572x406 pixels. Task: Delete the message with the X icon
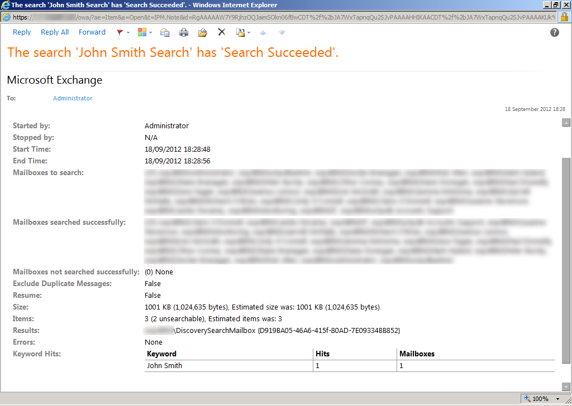tap(221, 32)
